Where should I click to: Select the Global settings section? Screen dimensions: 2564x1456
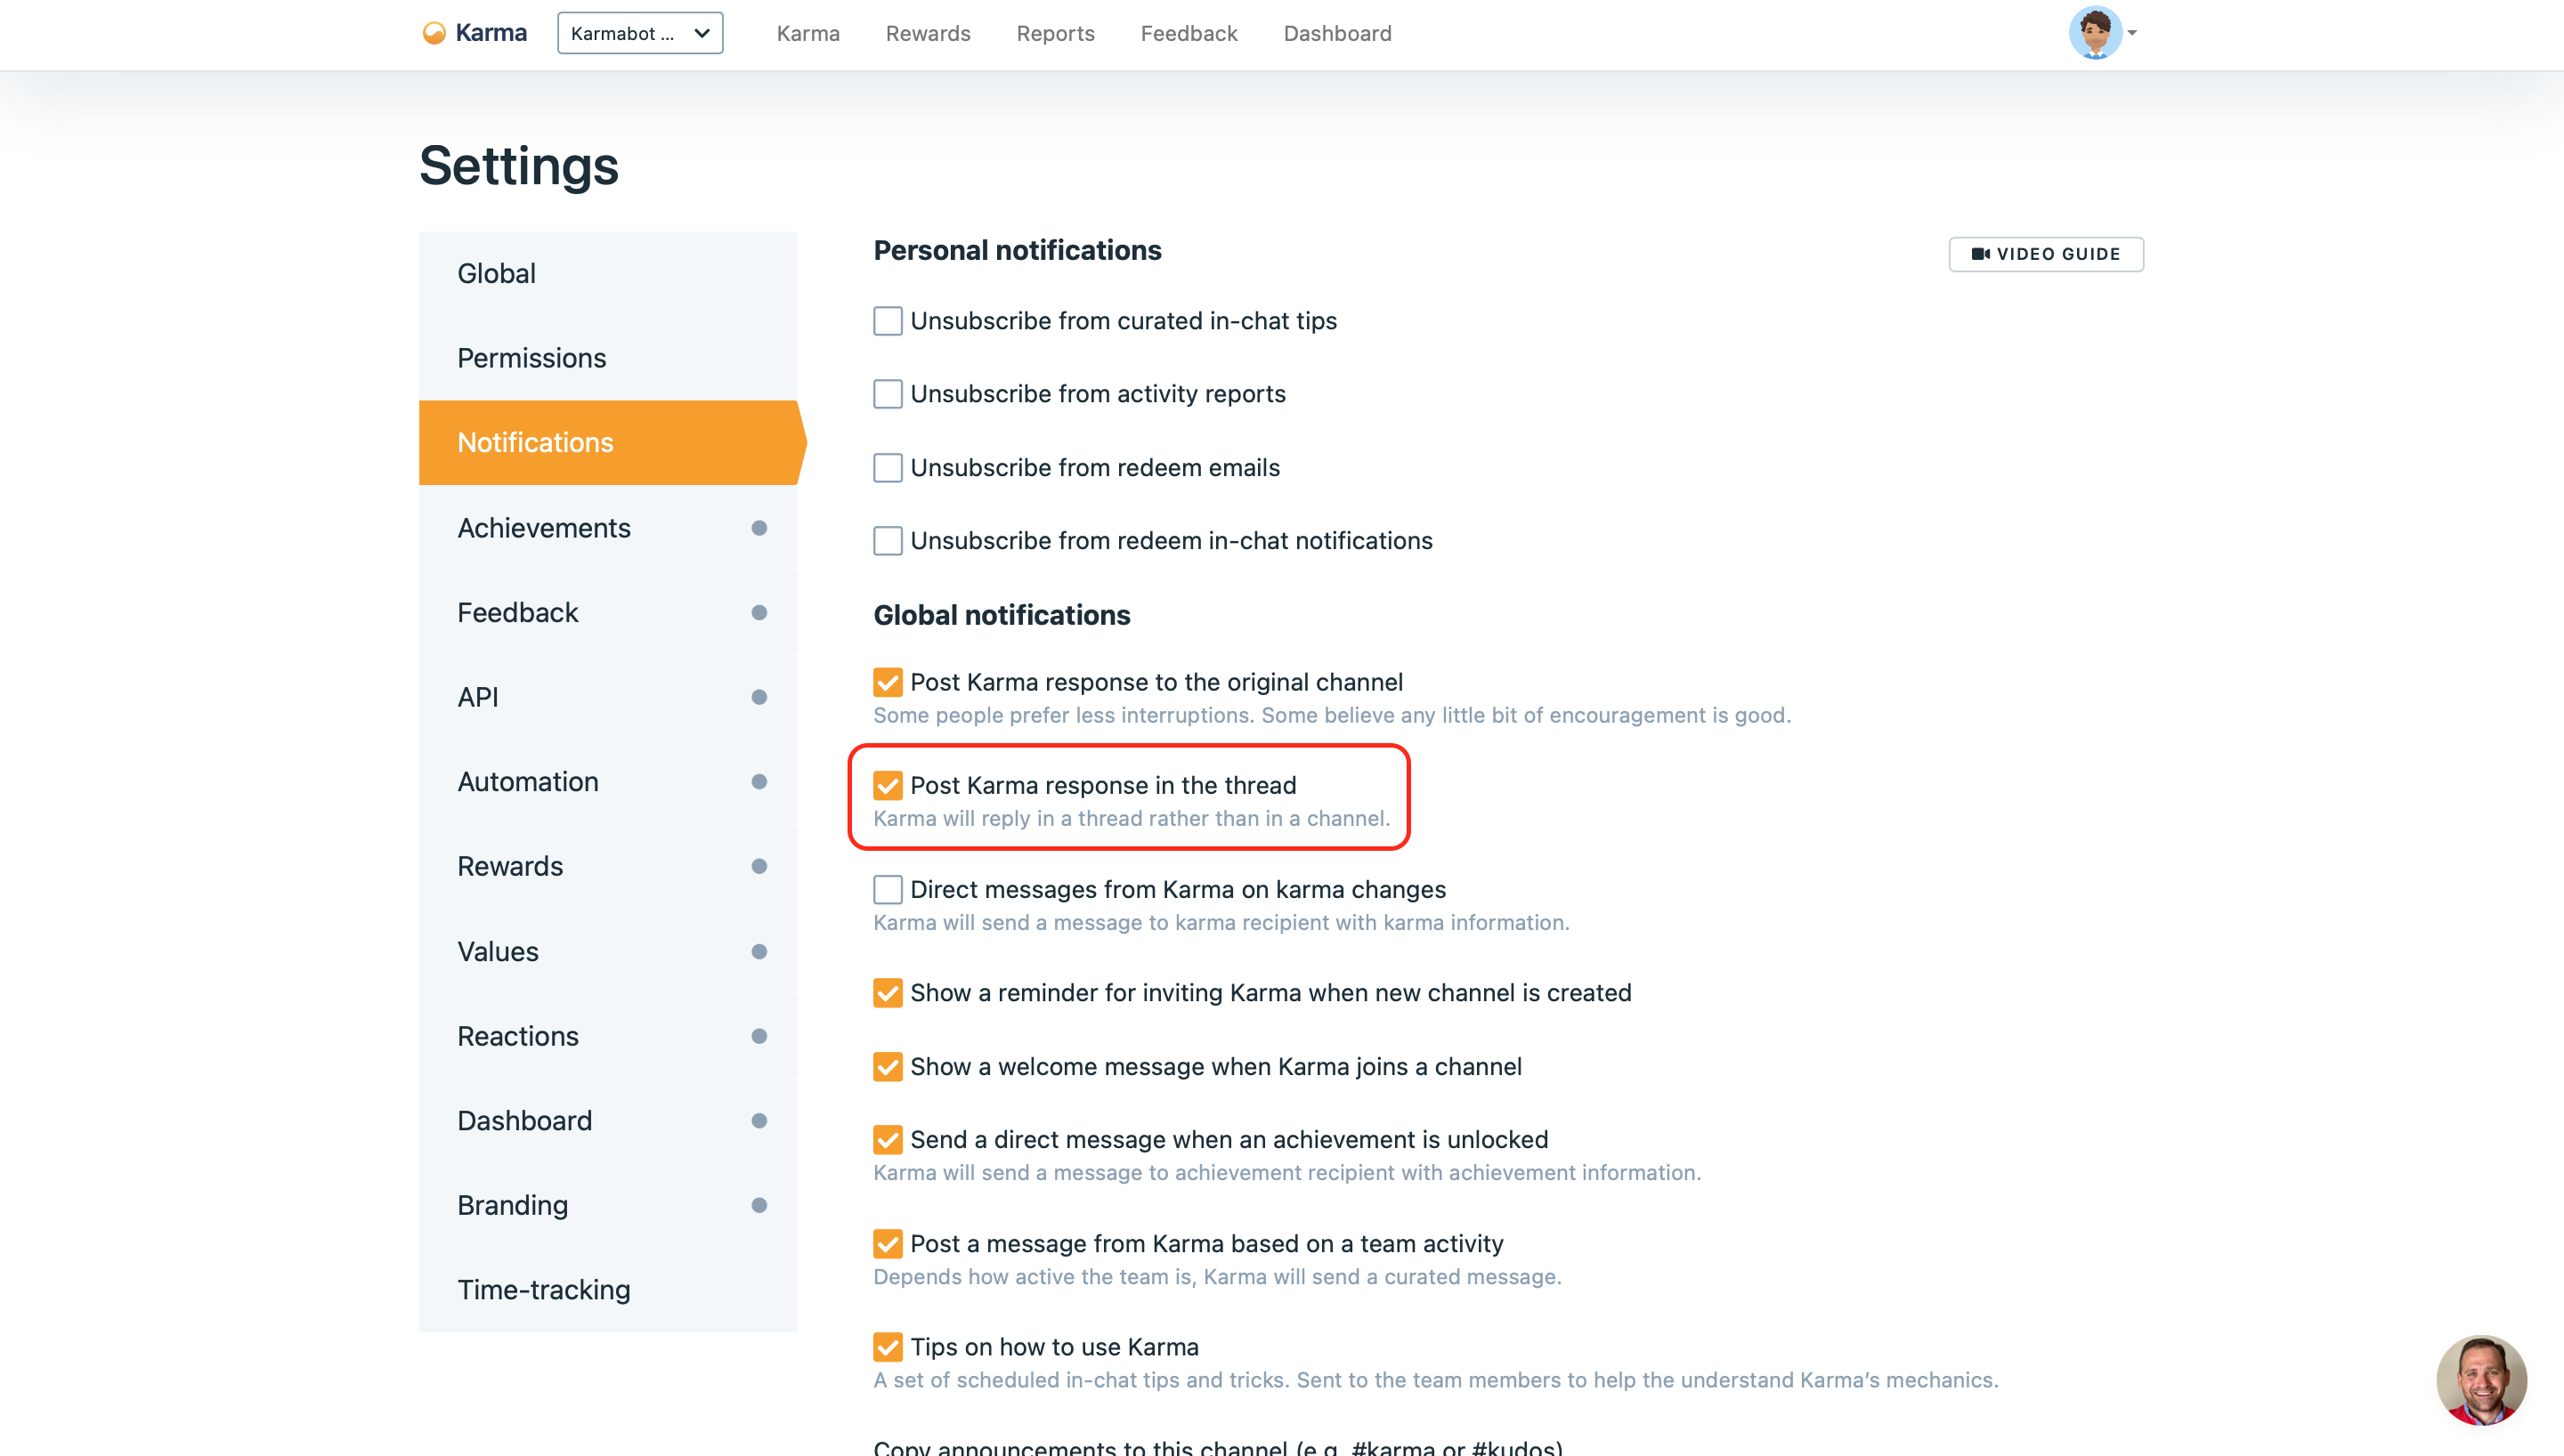tap(496, 273)
